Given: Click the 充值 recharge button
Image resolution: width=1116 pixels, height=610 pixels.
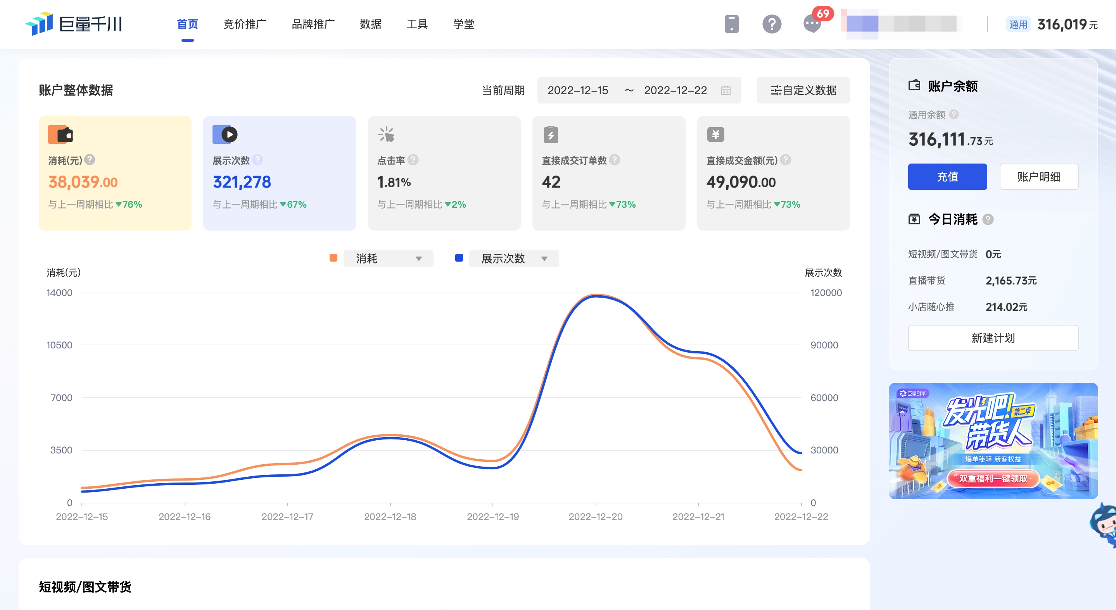Looking at the screenshot, I should tap(947, 177).
